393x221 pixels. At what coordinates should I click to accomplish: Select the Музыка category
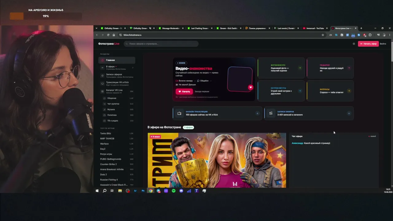(118, 110)
